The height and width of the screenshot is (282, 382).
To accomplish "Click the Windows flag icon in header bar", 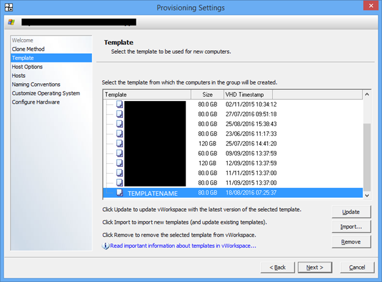I will coord(11,22).
